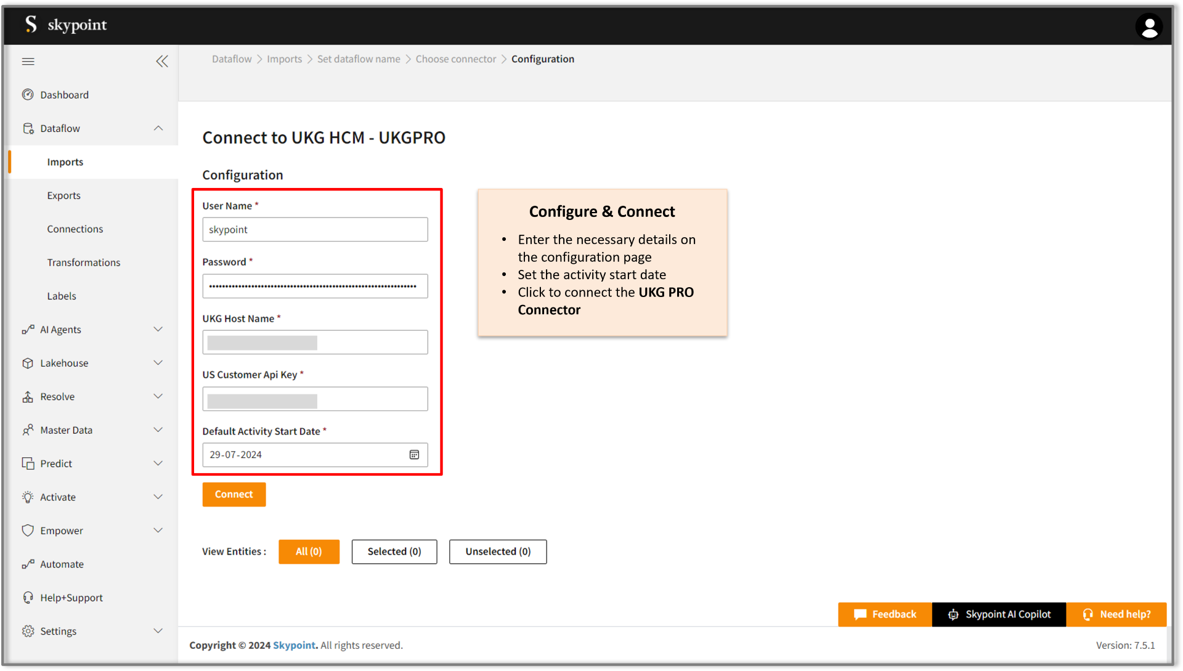Filter to Unselected (0) entities

coord(498,551)
